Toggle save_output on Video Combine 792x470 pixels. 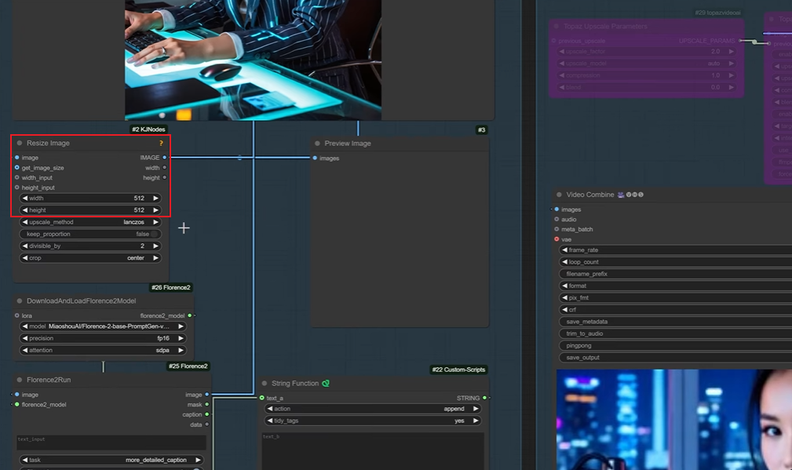pyautogui.click(x=675, y=358)
